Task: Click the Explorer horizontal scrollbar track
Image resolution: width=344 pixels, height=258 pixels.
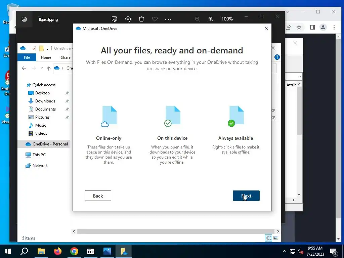Action: tap(176, 231)
